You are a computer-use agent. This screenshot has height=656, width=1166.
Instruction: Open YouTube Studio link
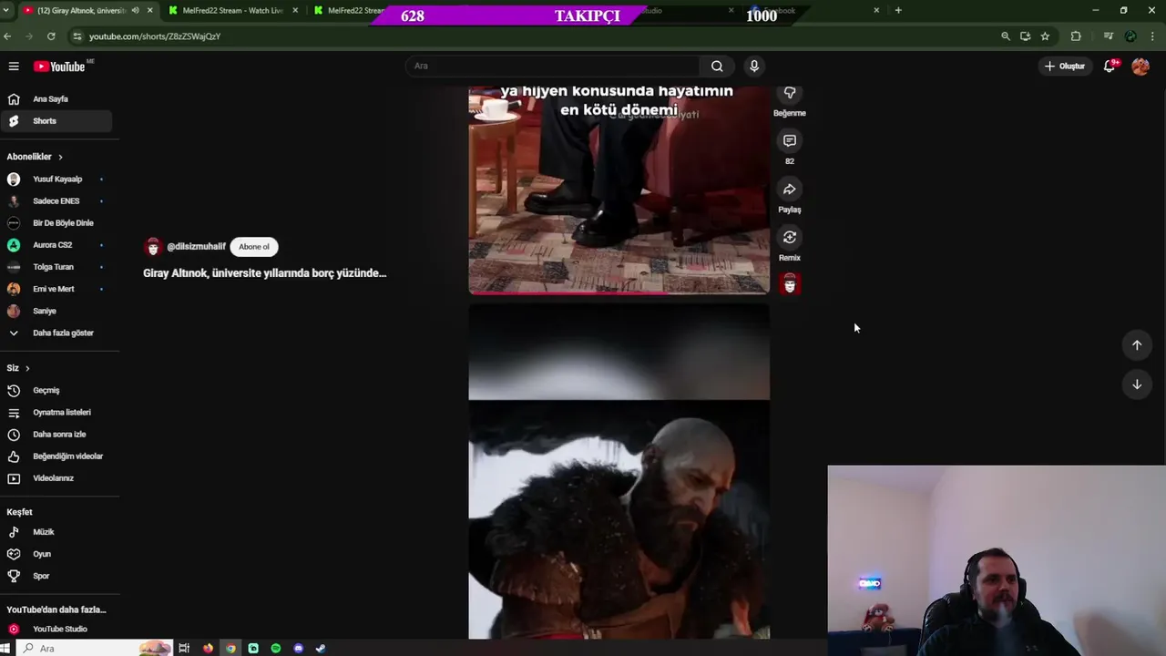click(56, 630)
